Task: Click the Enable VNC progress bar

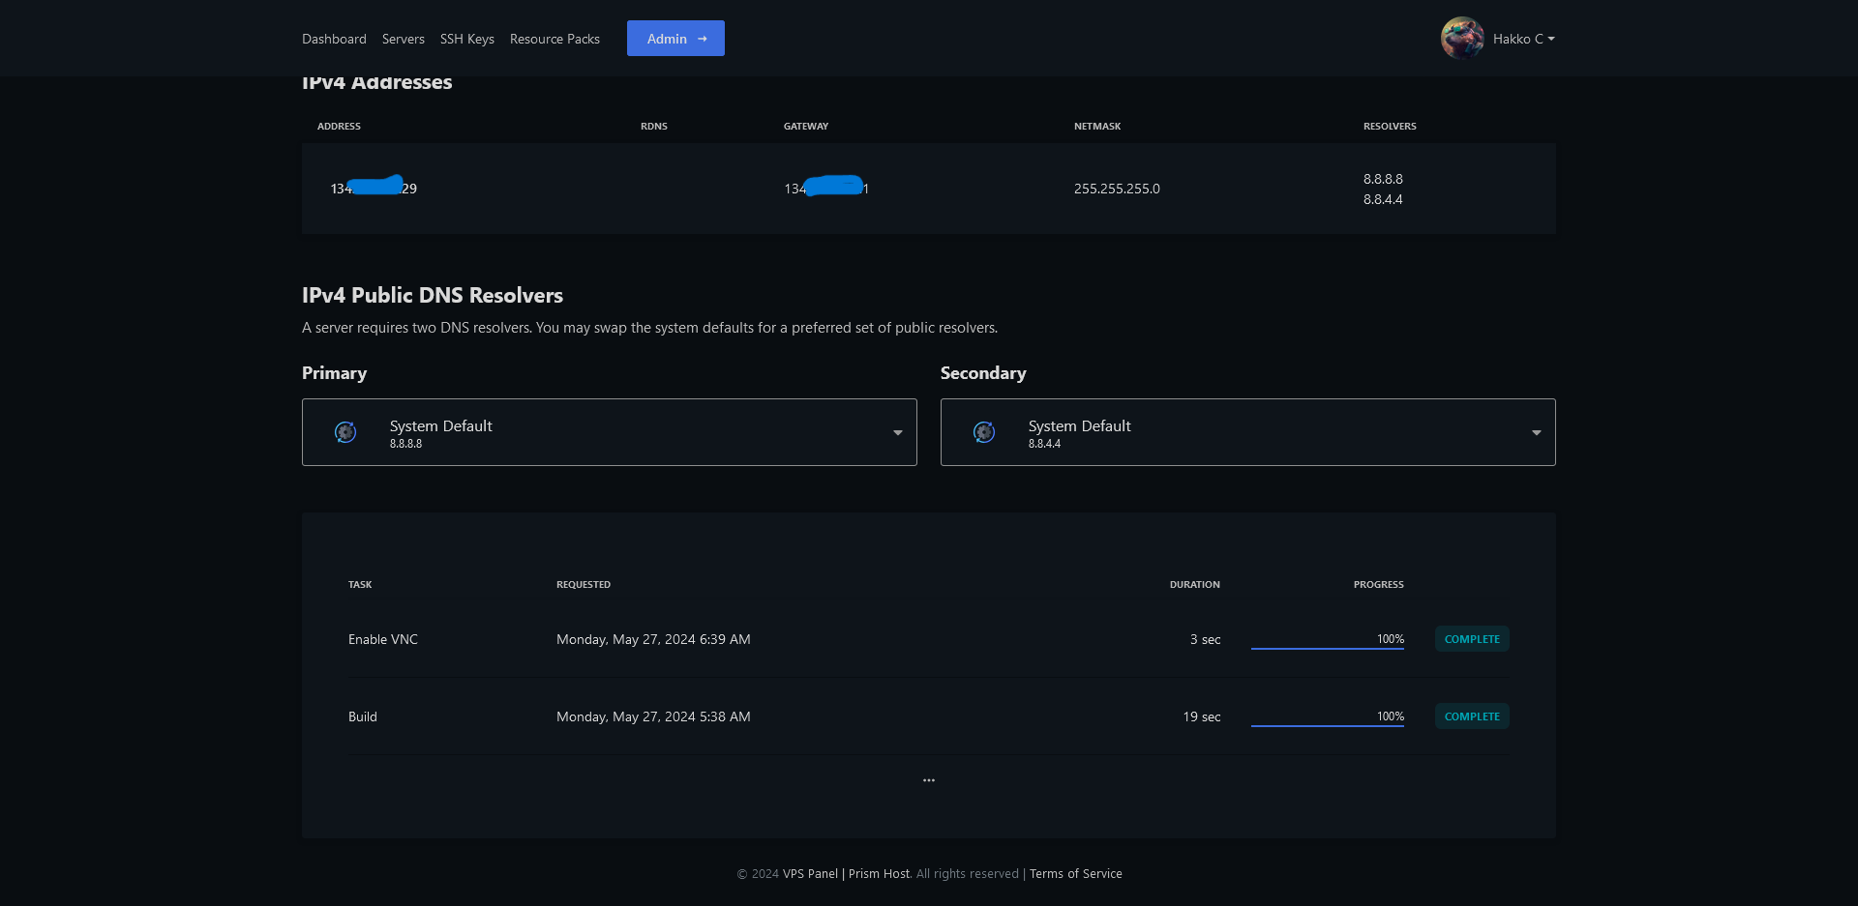Action: pos(1327,648)
